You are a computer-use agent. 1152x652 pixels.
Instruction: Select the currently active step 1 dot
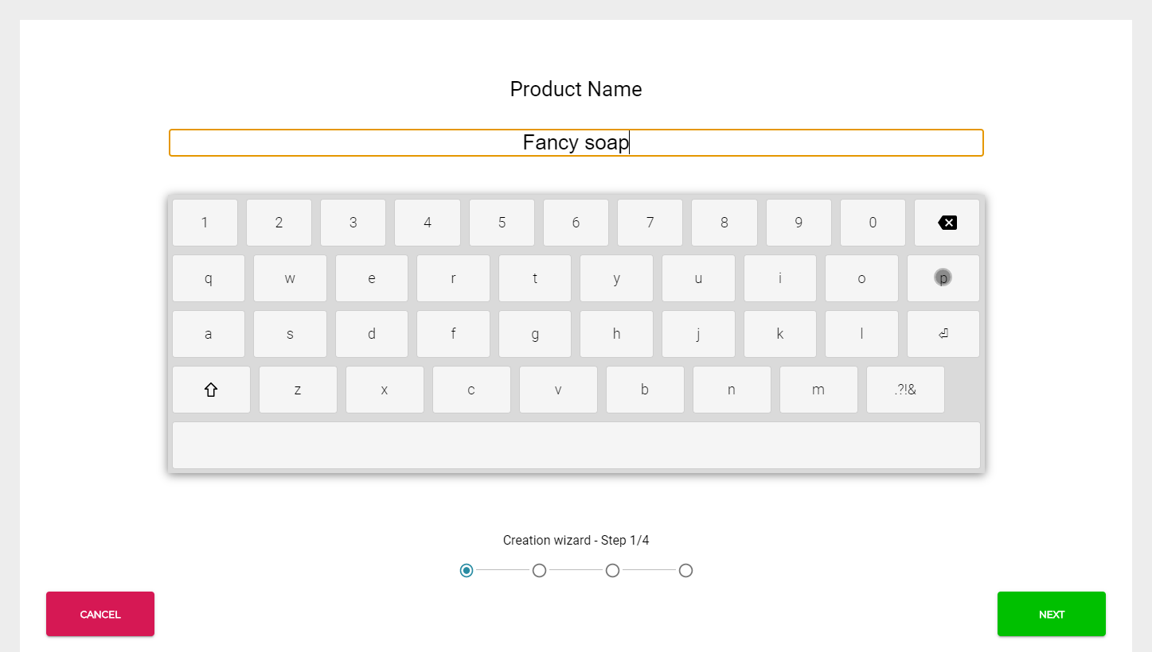[467, 570]
